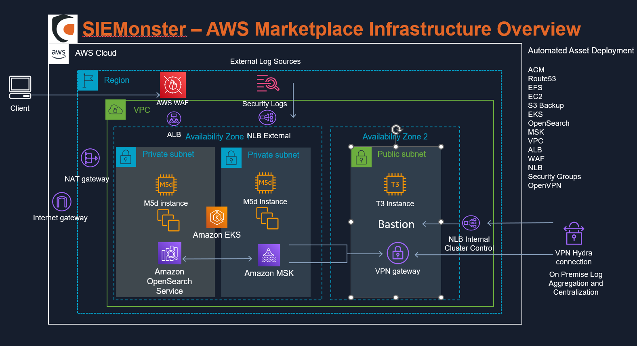Screen dimensions: 637x346
Task: Click the ALB load balancer icon
Action: [x=174, y=119]
